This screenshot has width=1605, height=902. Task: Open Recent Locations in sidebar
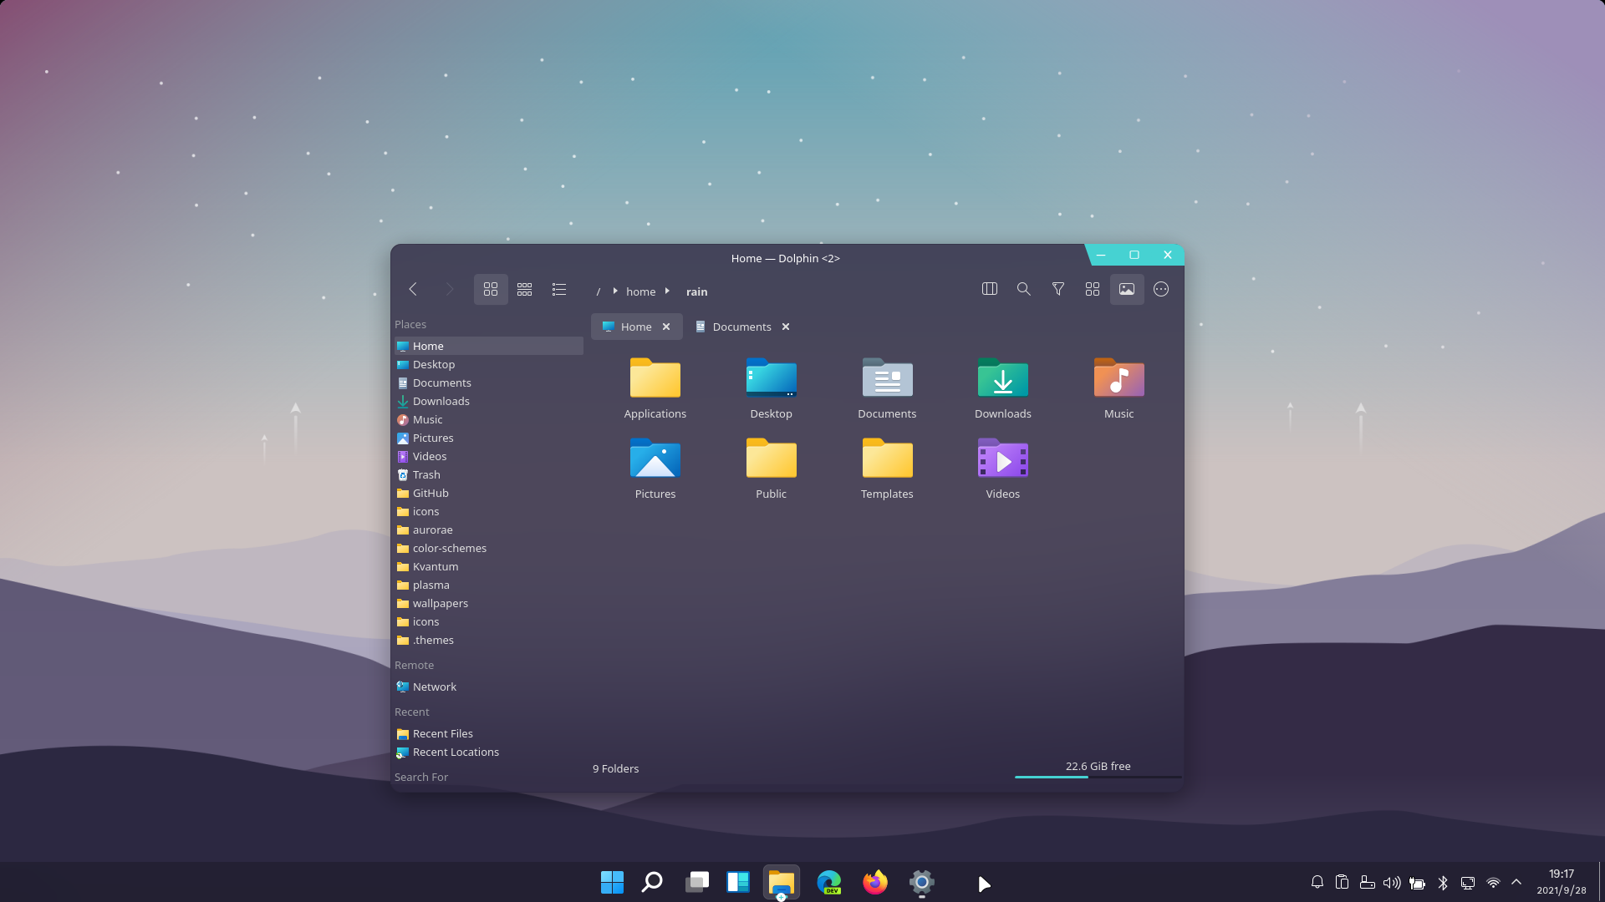pos(489,752)
